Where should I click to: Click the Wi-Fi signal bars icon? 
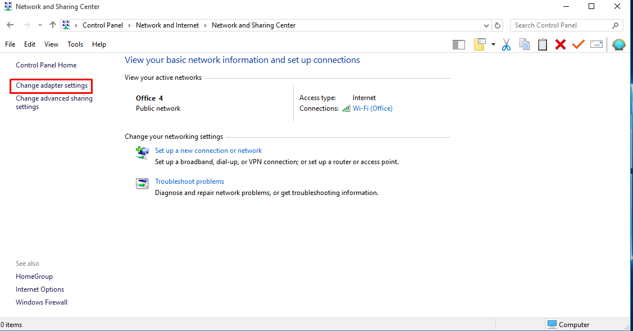click(x=347, y=108)
